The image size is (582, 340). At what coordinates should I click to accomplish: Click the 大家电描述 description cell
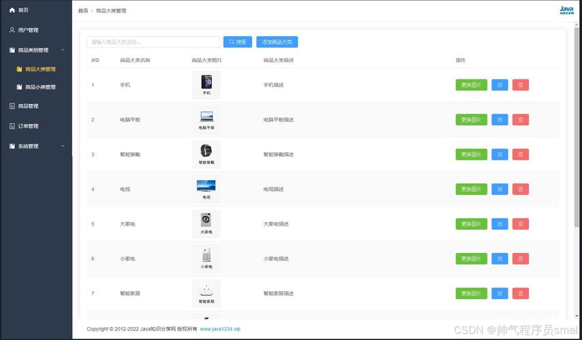point(276,224)
